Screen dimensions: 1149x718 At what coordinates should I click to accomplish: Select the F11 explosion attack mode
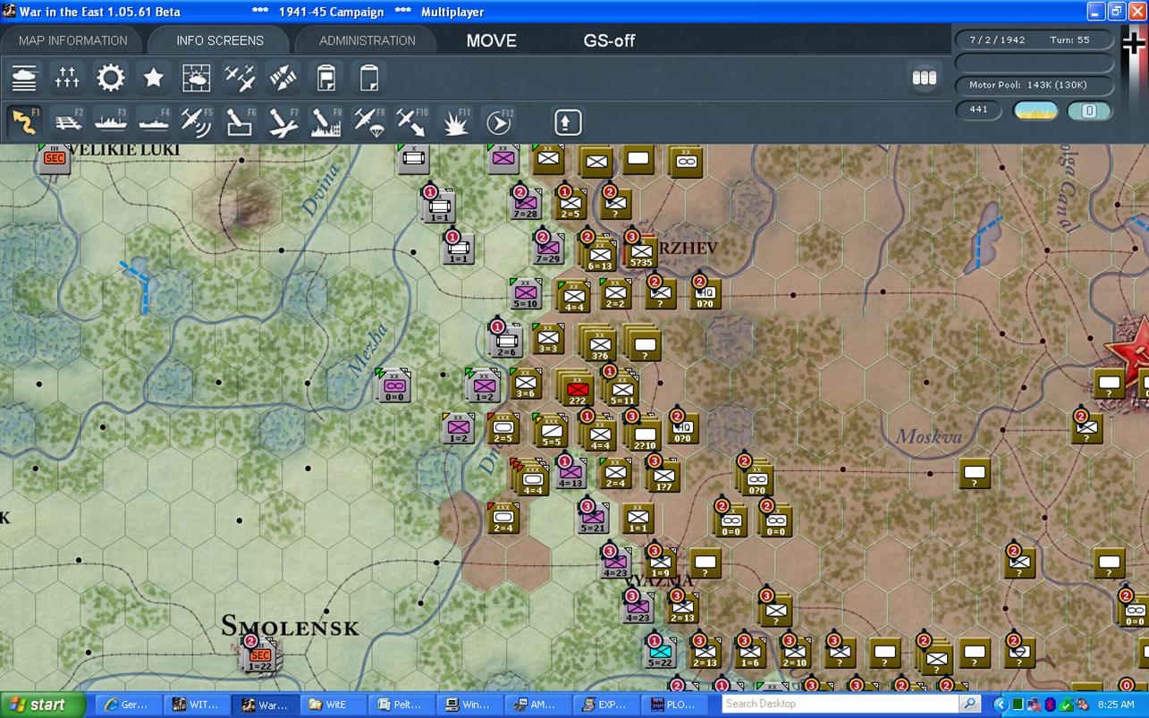pos(454,122)
